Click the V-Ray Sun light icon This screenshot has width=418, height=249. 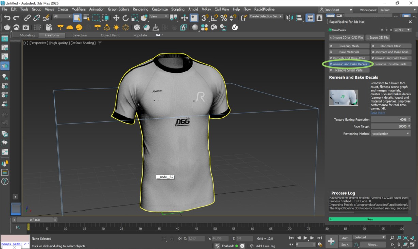(116, 27)
